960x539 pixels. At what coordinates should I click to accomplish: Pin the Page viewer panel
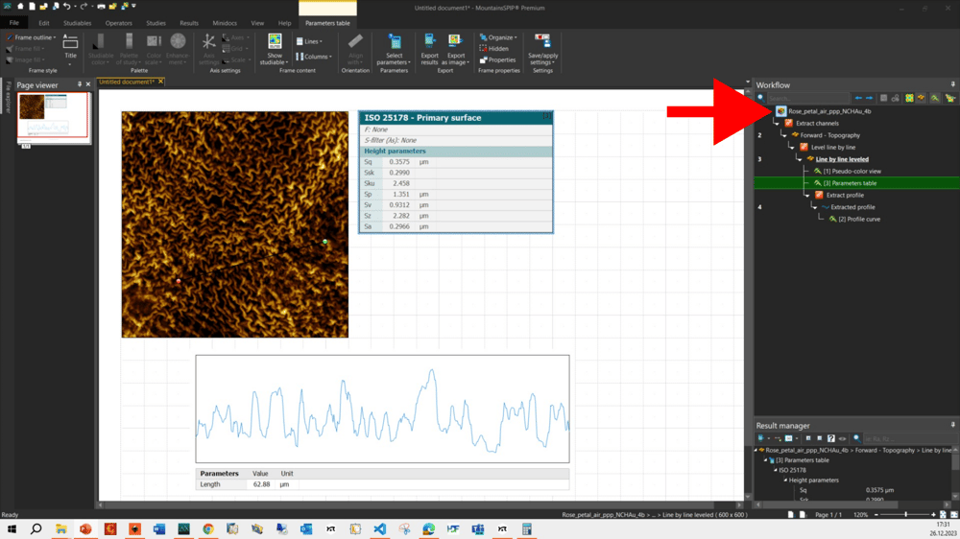tap(80, 84)
